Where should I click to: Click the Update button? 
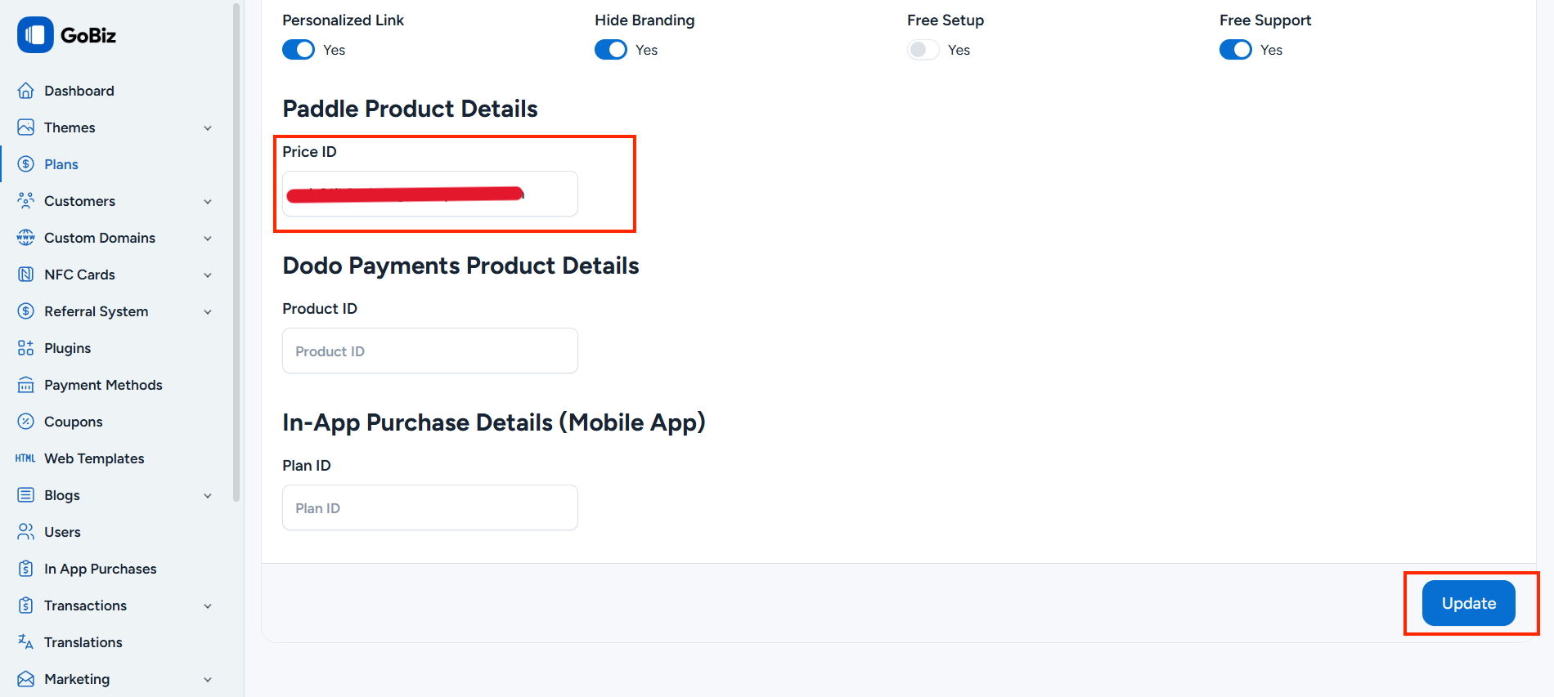[1468, 602]
